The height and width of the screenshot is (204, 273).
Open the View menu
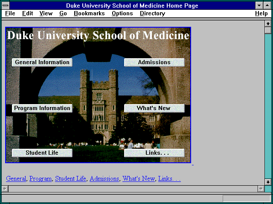click(x=46, y=14)
